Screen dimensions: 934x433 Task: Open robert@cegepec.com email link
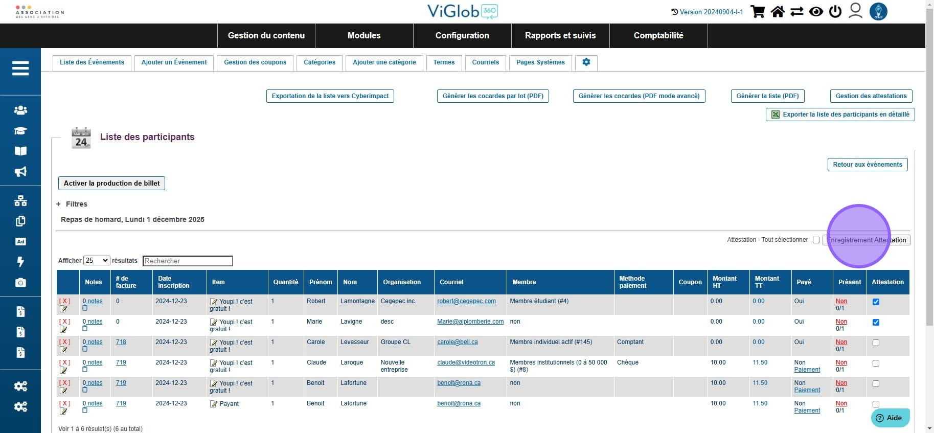point(466,301)
